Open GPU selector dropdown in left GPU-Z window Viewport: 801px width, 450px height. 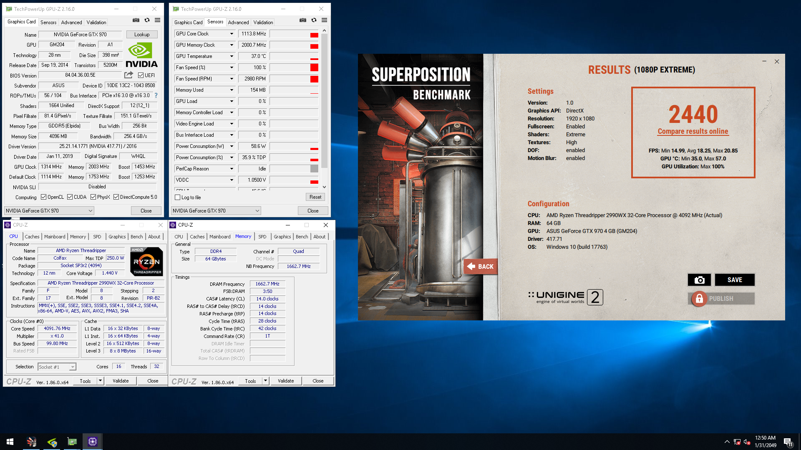(49, 211)
